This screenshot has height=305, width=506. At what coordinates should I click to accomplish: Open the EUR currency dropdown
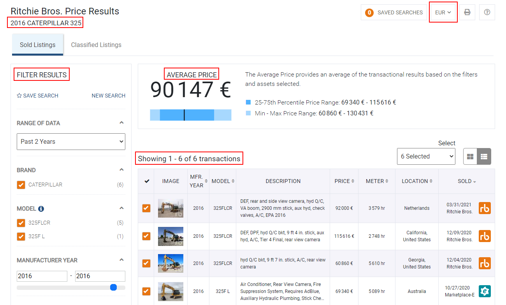click(x=443, y=12)
